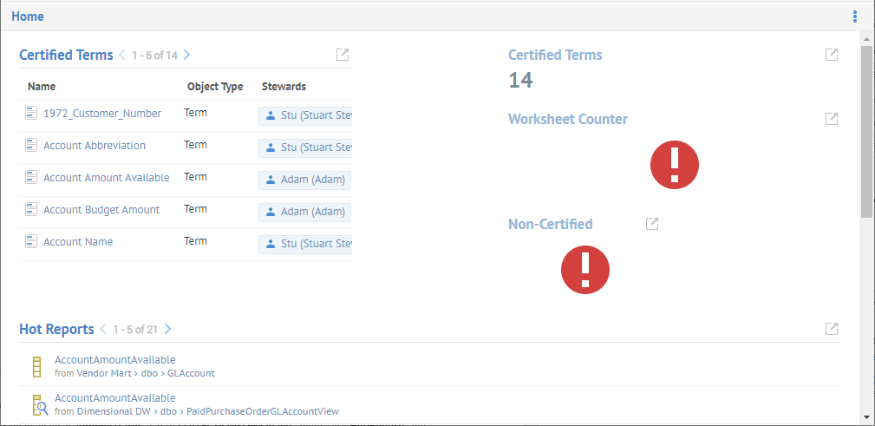Pop out the Non-Certified widget
The width and height of the screenshot is (875, 426).
point(652,224)
